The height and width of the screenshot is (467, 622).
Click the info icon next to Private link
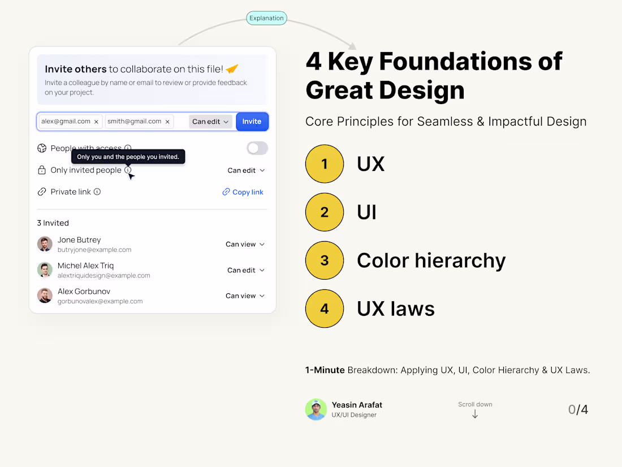click(97, 191)
